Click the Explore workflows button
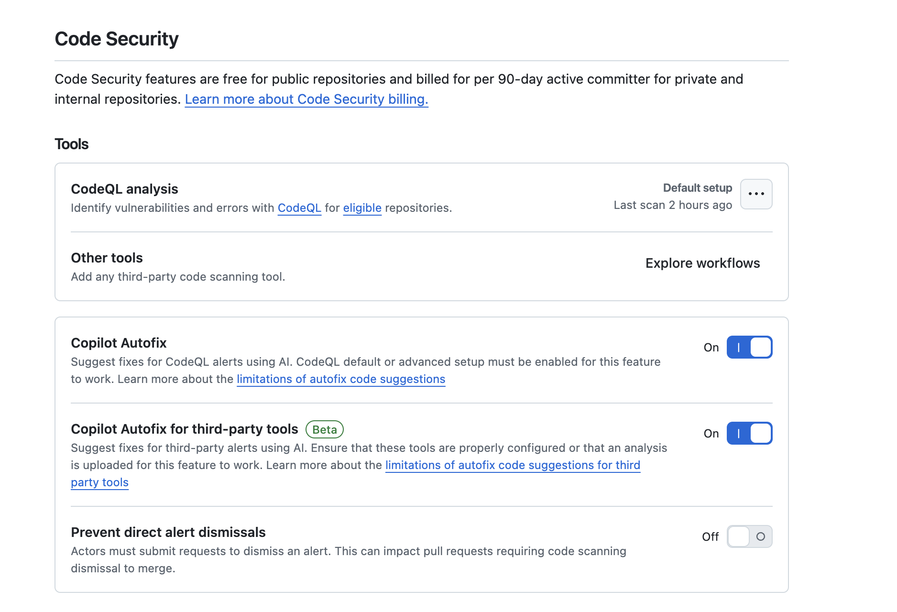Screen dimensions: 897x612 (702, 263)
